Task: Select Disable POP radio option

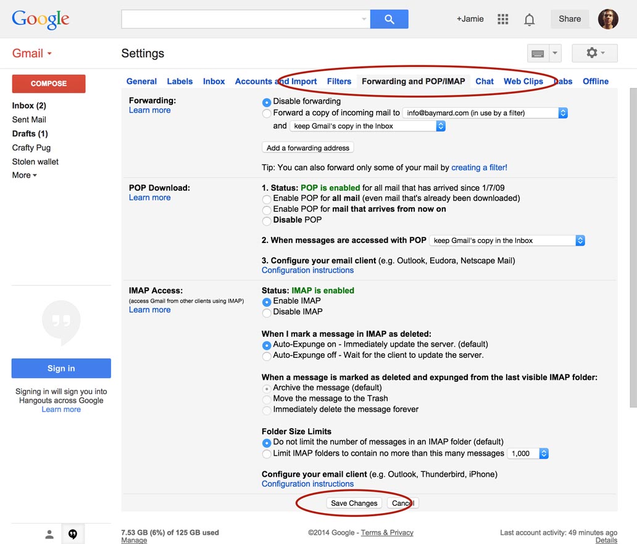Action: [267, 220]
